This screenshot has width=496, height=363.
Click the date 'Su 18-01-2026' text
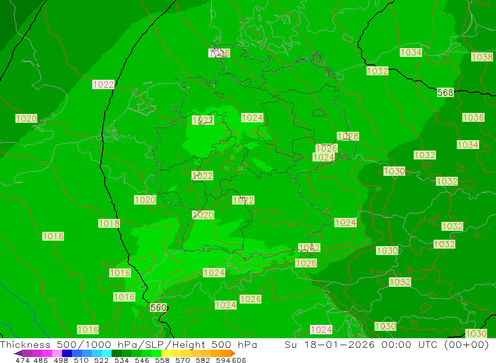330,344
